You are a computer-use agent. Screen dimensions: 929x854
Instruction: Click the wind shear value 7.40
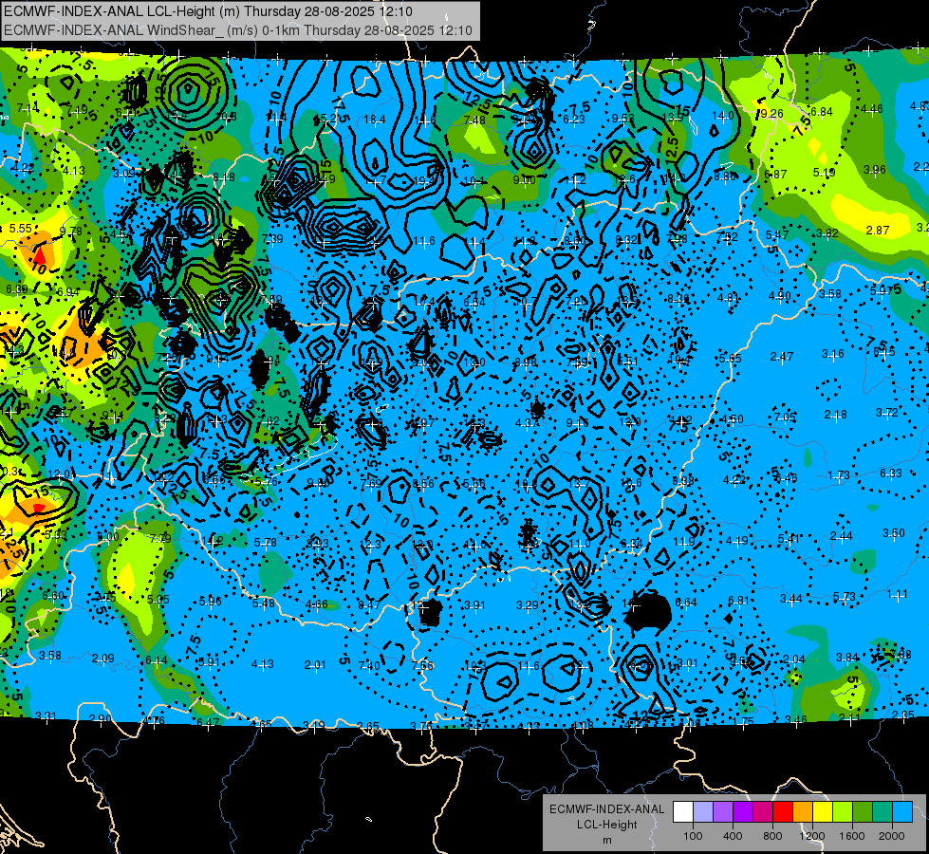click(369, 666)
